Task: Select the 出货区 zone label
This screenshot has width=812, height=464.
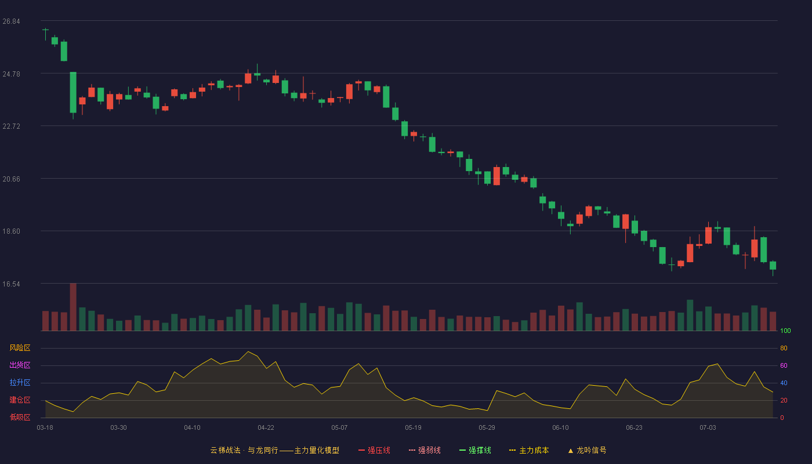Action: click(x=20, y=365)
